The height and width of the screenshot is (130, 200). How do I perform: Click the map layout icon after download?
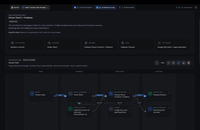tap(188, 63)
